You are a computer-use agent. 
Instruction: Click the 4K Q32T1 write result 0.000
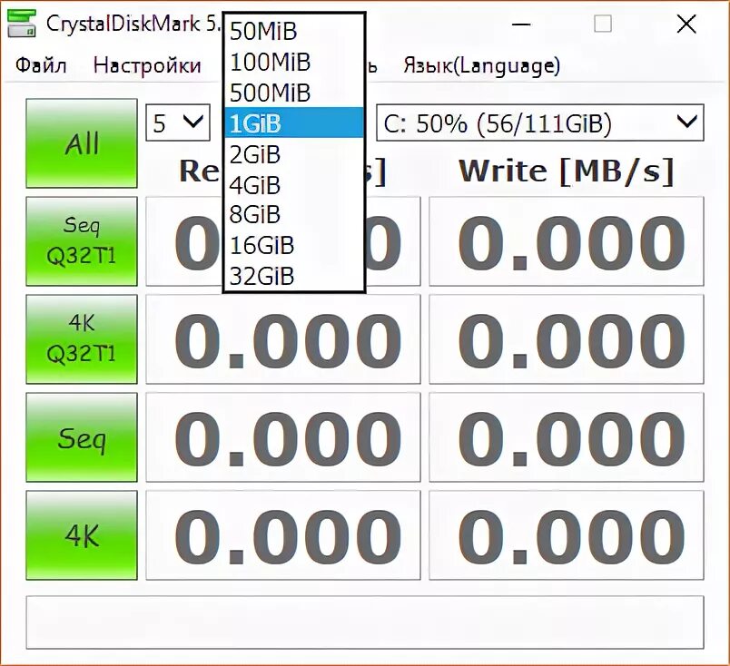pyautogui.click(x=567, y=339)
